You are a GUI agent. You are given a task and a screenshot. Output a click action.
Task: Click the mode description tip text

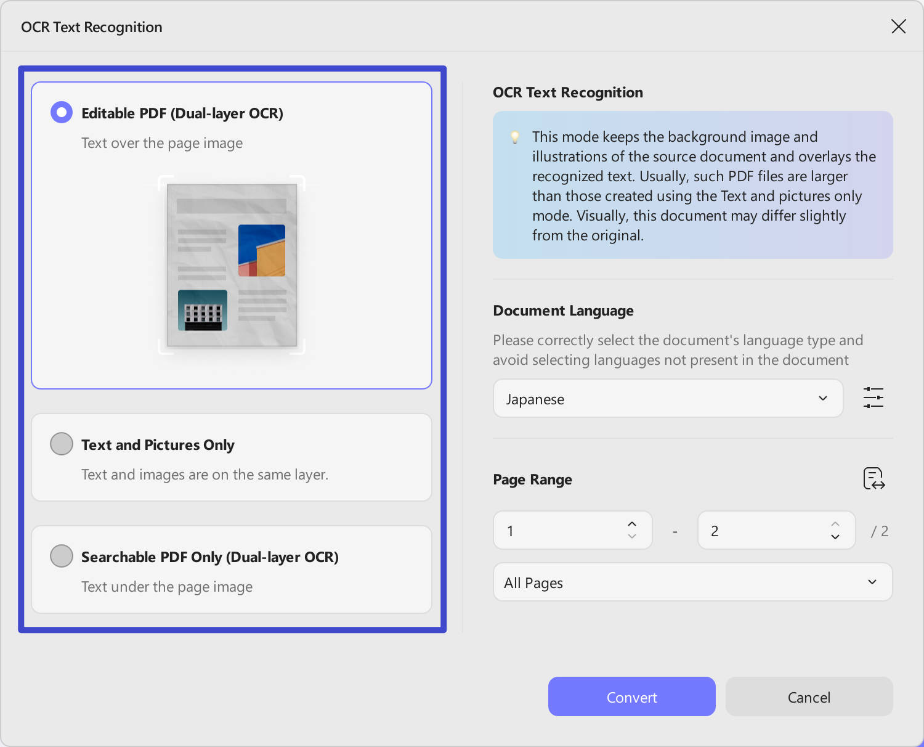[x=704, y=186]
